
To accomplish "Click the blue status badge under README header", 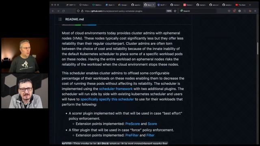I will (89, 25).
